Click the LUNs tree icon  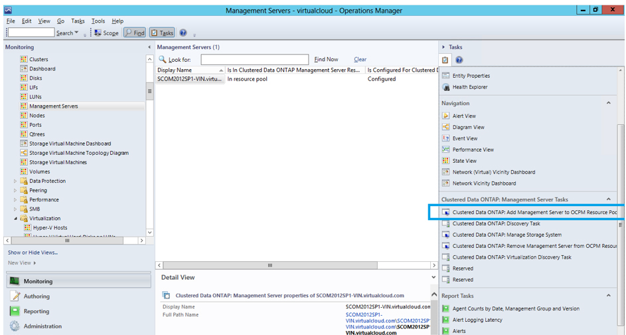[x=24, y=96]
